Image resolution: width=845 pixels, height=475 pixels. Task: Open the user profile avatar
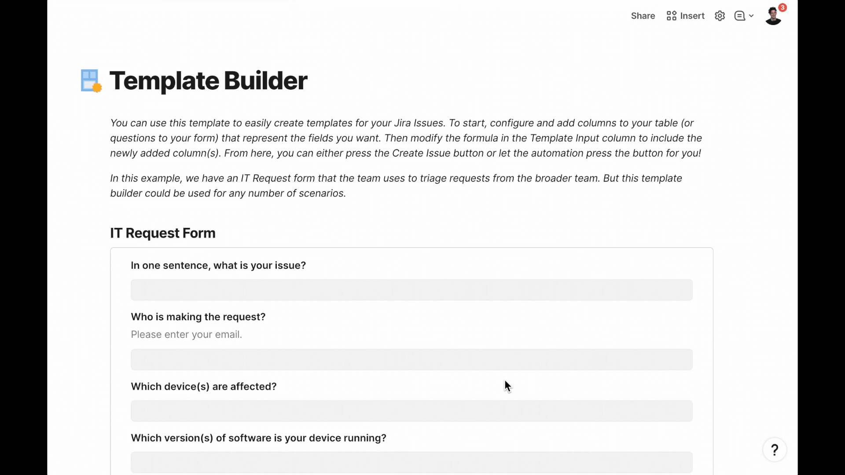(x=773, y=16)
